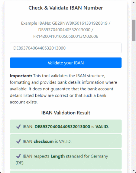136x173 pixels.
Task: Select the example IBAN GB29NWBK60161331926819
Action: [x=79, y=23]
